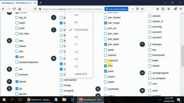Screen dimensions: 184x103
Task: Click the URL address field
Action: click(73, 9)
